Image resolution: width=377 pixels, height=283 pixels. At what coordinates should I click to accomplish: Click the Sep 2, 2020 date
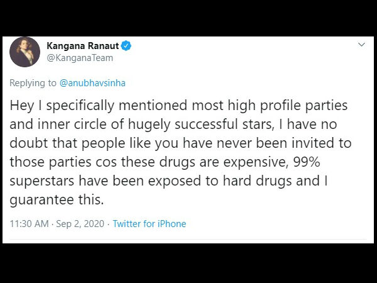pyautogui.click(x=80, y=224)
